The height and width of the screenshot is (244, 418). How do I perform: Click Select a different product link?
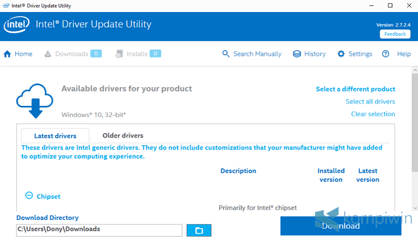(355, 89)
